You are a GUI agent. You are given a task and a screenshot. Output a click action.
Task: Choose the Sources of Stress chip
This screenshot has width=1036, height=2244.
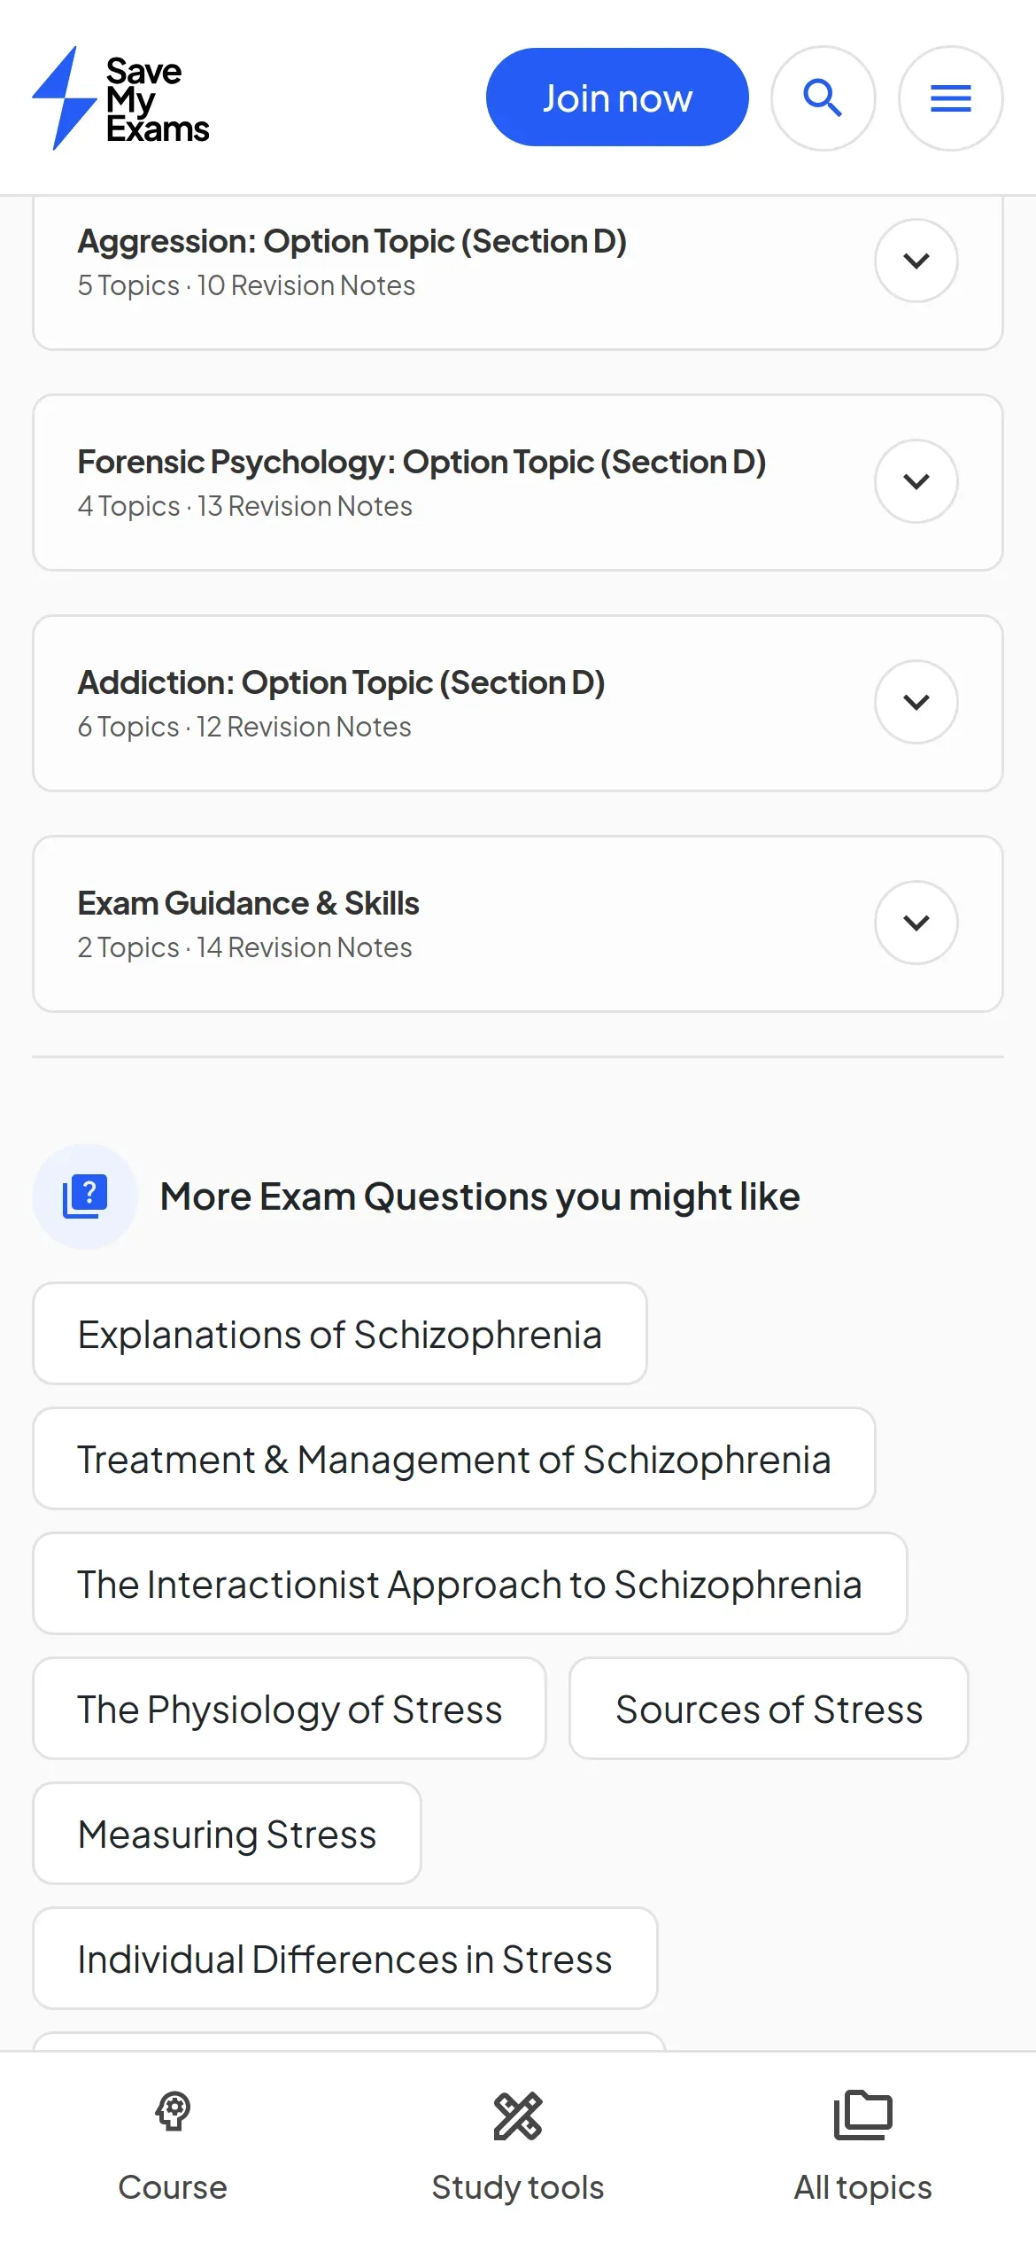[769, 1709]
